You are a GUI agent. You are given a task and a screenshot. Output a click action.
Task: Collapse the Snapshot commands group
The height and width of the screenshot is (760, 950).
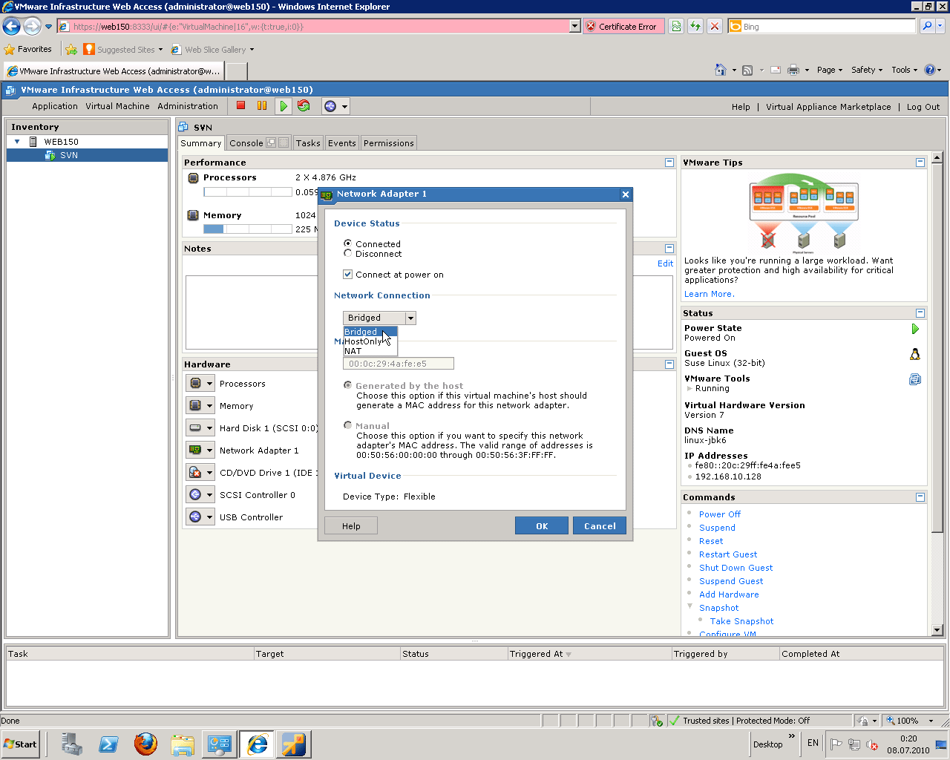click(x=689, y=606)
